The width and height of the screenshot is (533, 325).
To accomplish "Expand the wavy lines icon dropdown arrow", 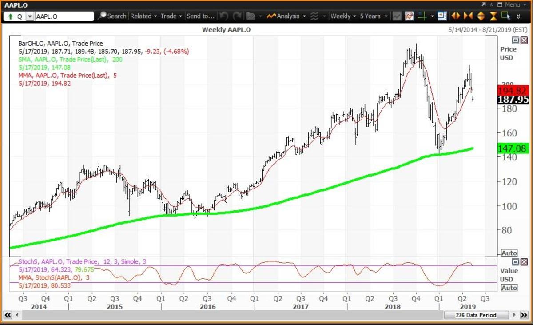I will [x=324, y=16].
